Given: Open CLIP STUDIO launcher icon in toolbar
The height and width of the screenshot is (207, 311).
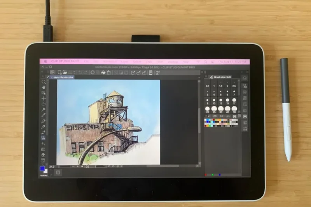Looking at the screenshot, I should tap(52, 73).
